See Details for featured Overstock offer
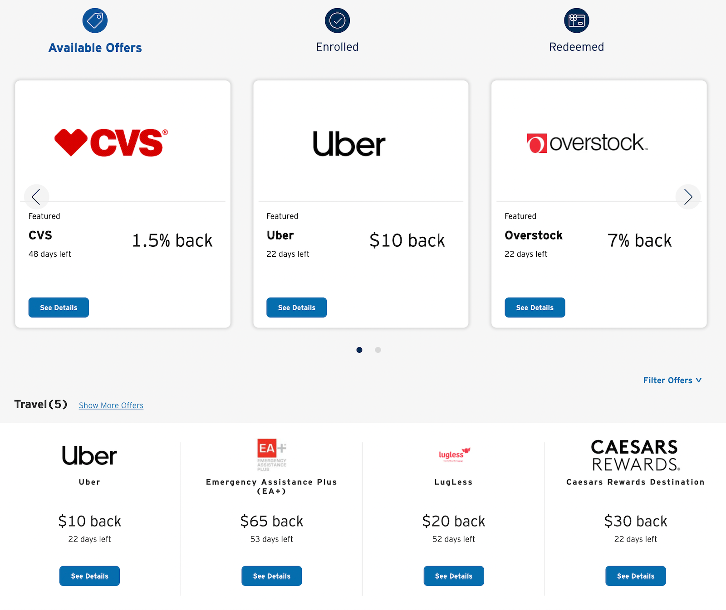The height and width of the screenshot is (610, 726). (x=535, y=307)
